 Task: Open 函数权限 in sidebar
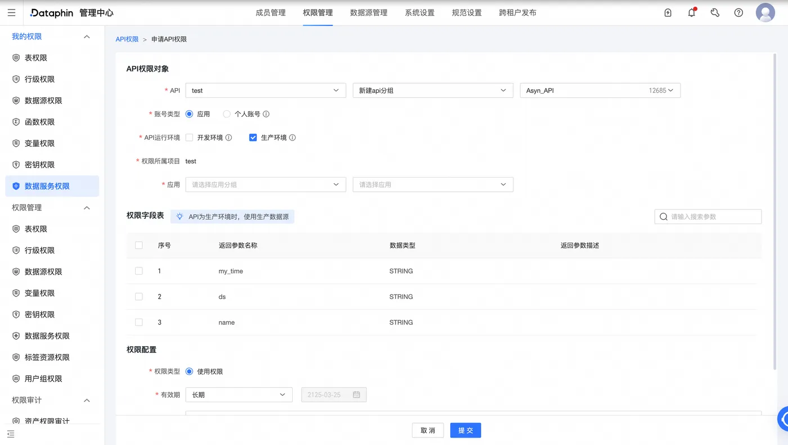[52, 122]
